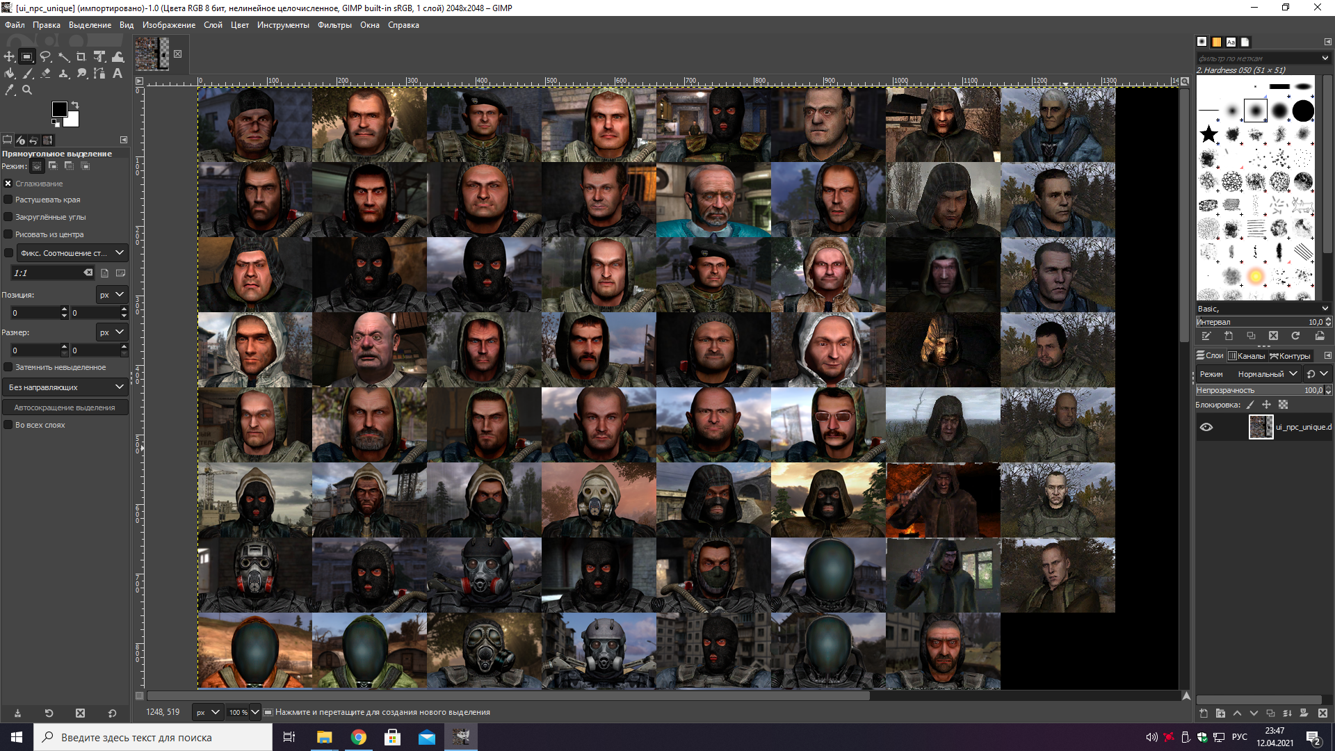Open the Позиция units px dropdown
Image resolution: width=1335 pixels, height=751 pixels.
click(111, 295)
